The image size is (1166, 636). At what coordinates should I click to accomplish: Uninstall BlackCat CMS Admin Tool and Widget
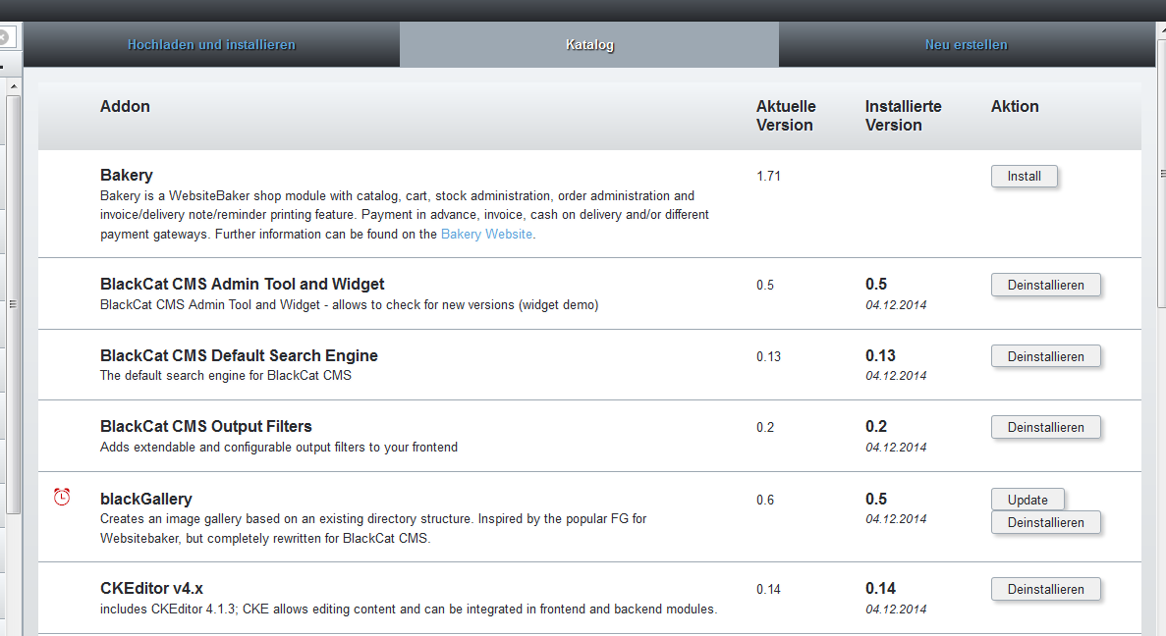coord(1045,285)
